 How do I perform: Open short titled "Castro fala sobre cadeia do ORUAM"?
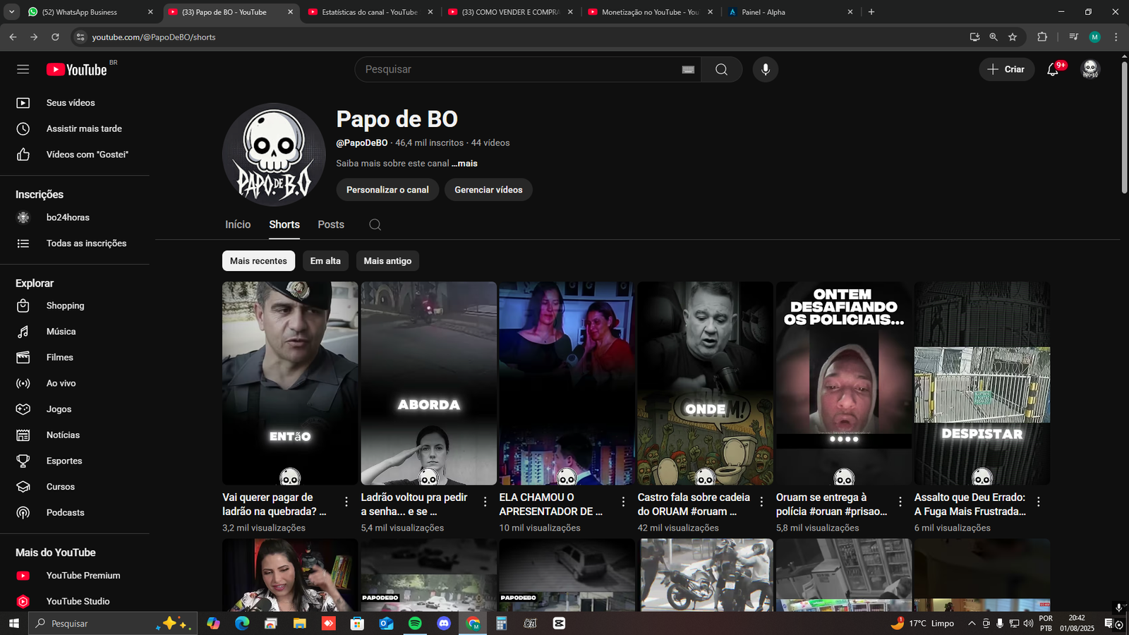pyautogui.click(x=694, y=504)
